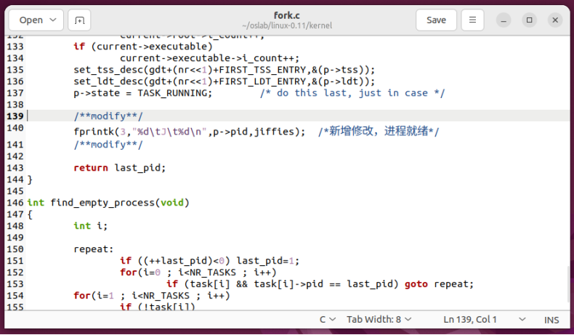The image size is (574, 335).
Task: Click 'last_pid=1;' on line 151
Action: tap(267, 261)
